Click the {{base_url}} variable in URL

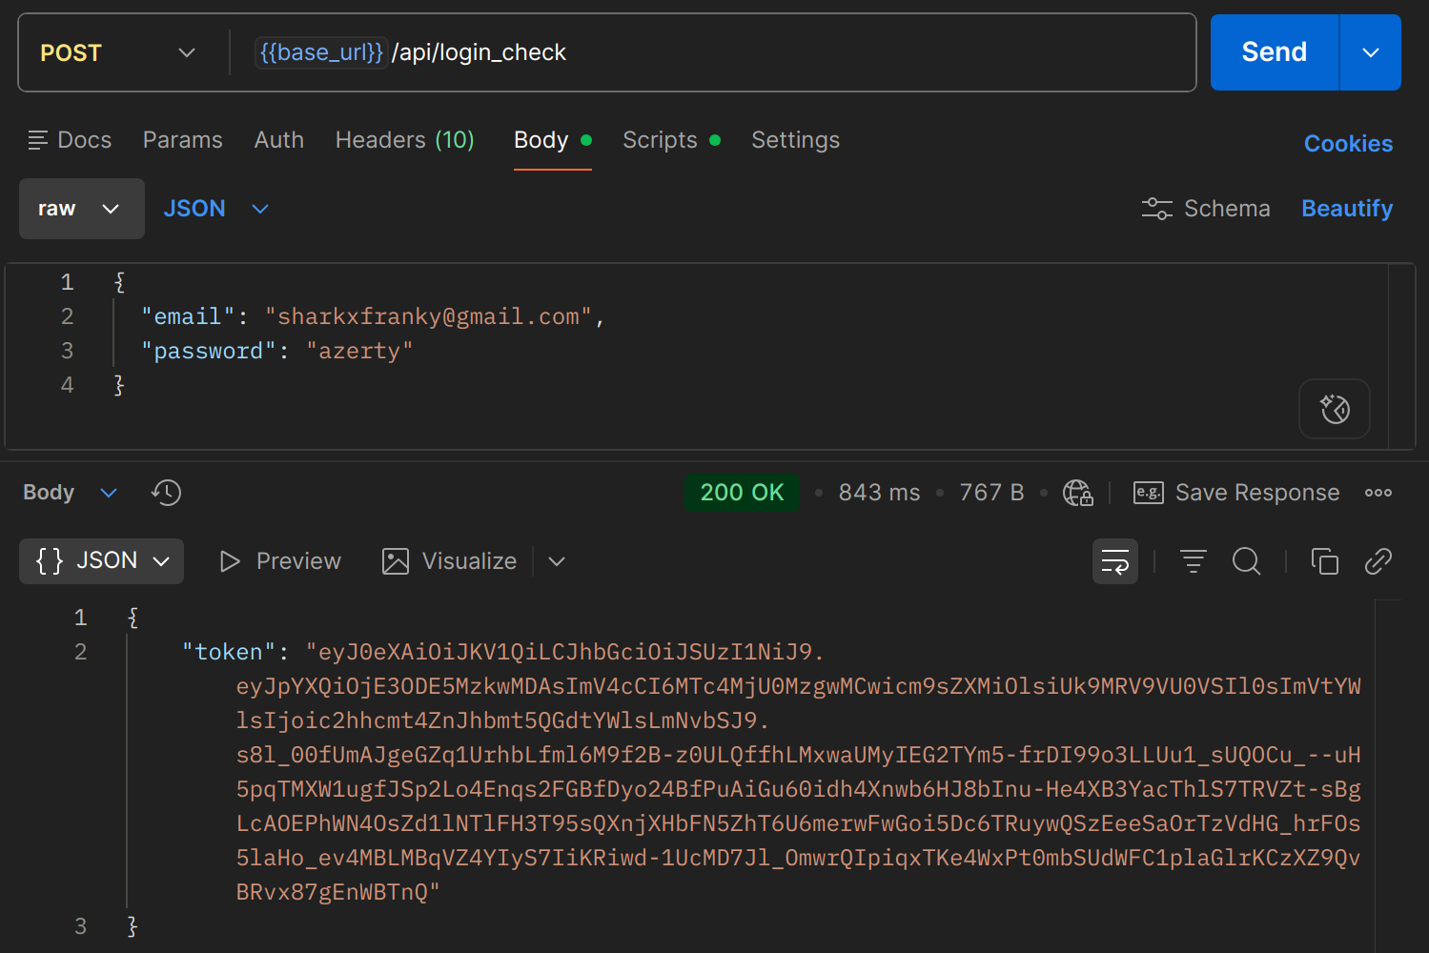321,52
